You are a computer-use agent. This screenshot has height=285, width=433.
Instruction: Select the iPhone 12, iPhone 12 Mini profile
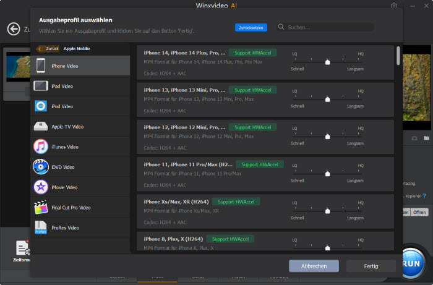pos(265,137)
